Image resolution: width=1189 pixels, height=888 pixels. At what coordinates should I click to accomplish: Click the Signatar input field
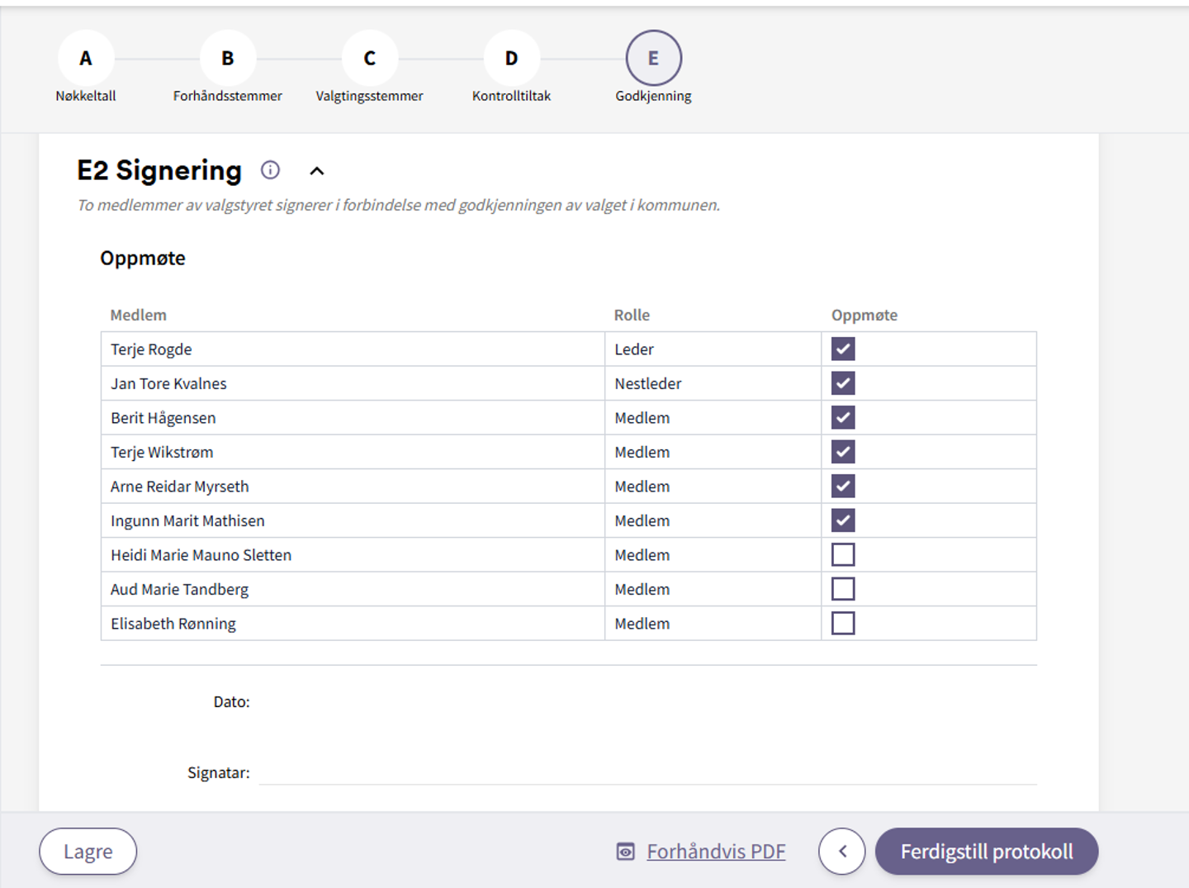pyautogui.click(x=647, y=772)
